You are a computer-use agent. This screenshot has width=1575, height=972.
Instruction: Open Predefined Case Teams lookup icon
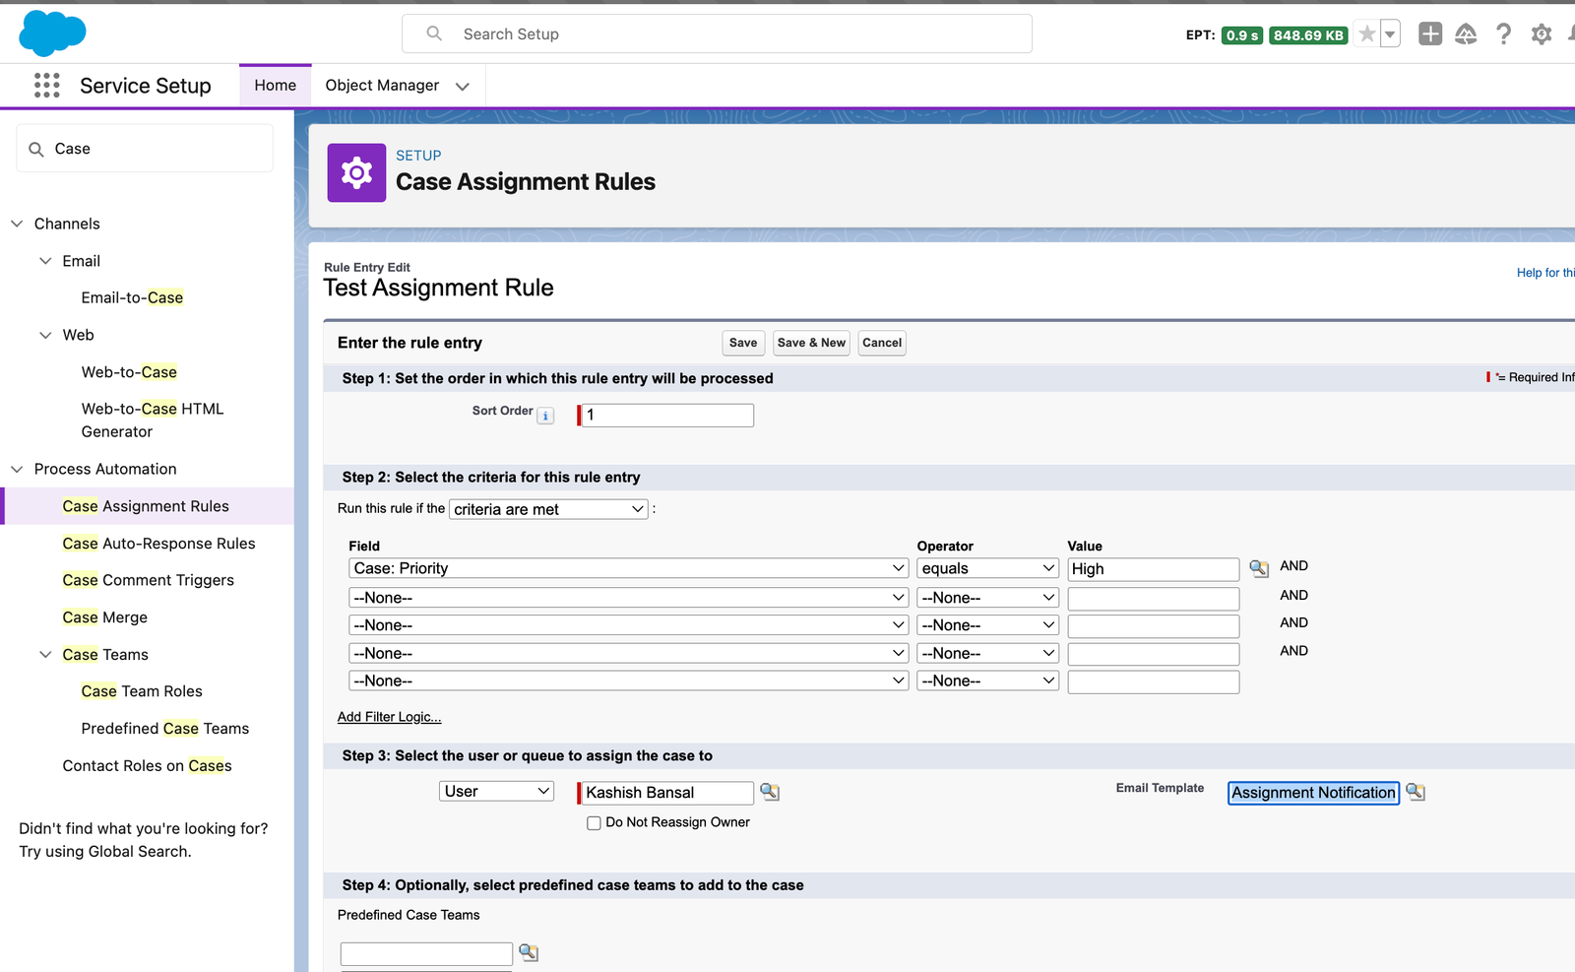coord(529,952)
